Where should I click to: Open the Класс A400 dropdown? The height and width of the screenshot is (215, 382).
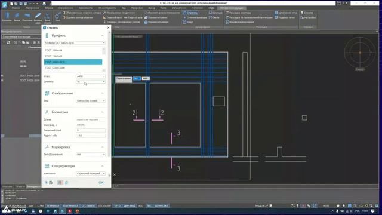click(91, 76)
